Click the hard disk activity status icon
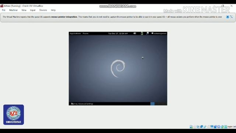236x133 pixels. 191,127
